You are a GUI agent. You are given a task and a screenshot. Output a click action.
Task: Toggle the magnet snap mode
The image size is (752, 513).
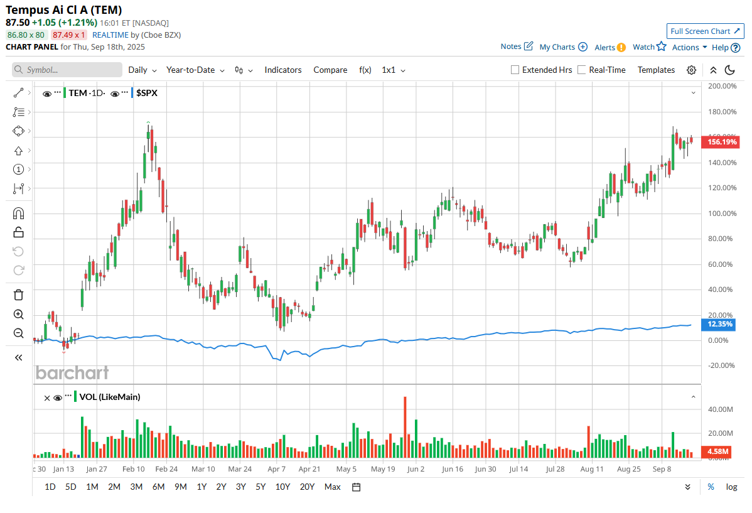coord(18,213)
